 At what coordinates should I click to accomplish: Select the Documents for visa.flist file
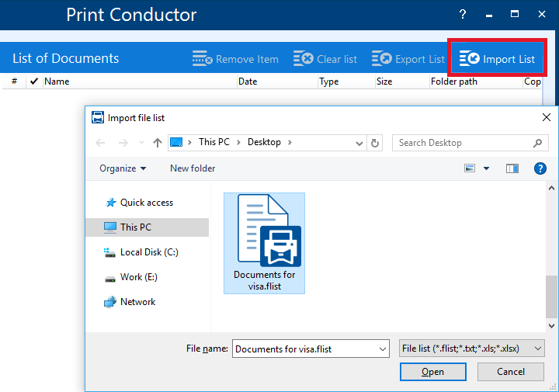pos(264,242)
